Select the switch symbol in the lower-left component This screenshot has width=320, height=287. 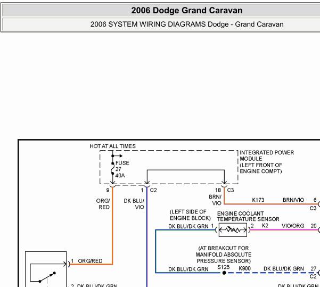point(47,277)
